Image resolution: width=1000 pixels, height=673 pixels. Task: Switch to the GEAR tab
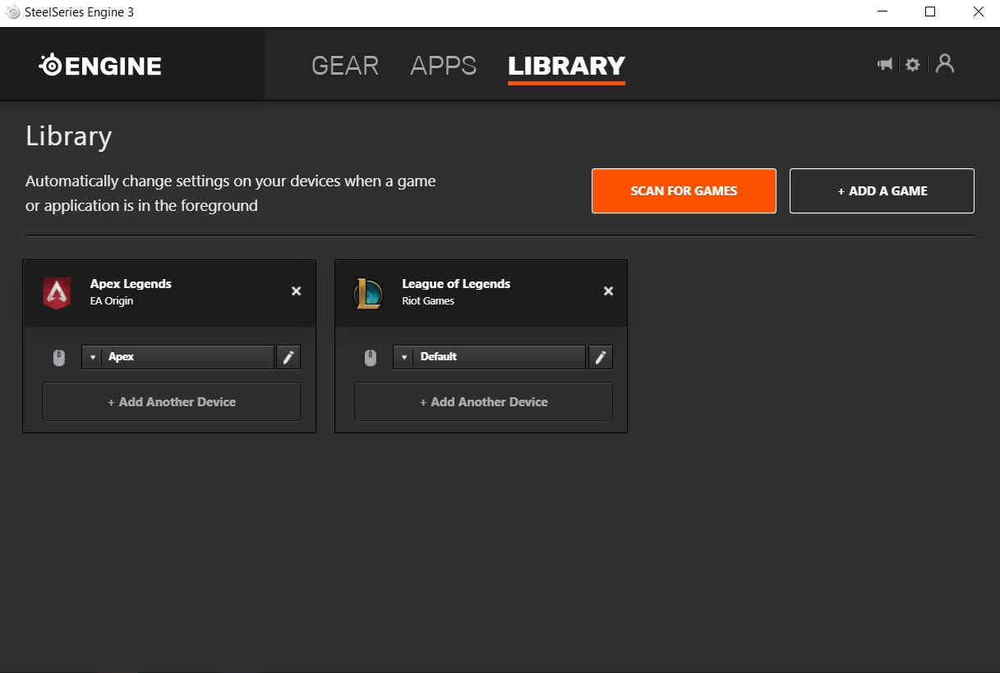click(x=345, y=66)
